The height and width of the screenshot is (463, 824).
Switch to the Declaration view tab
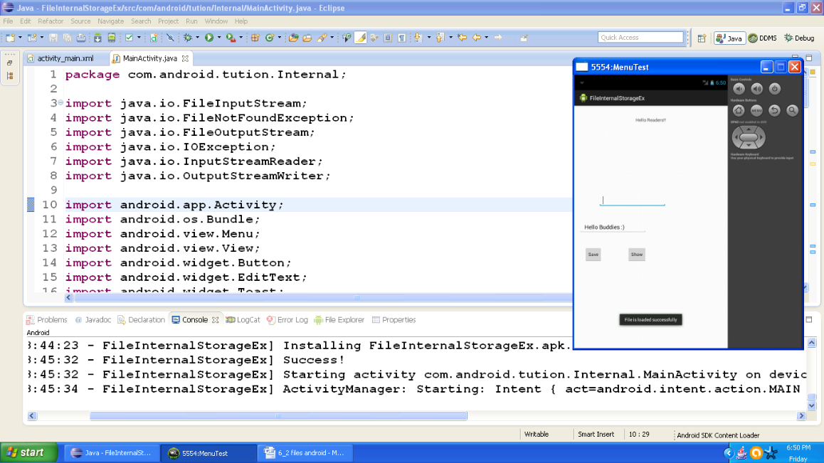[x=142, y=319]
